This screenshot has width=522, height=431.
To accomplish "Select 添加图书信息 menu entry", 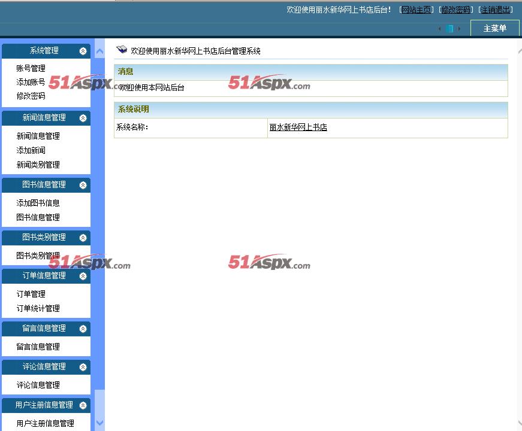I will [38, 203].
